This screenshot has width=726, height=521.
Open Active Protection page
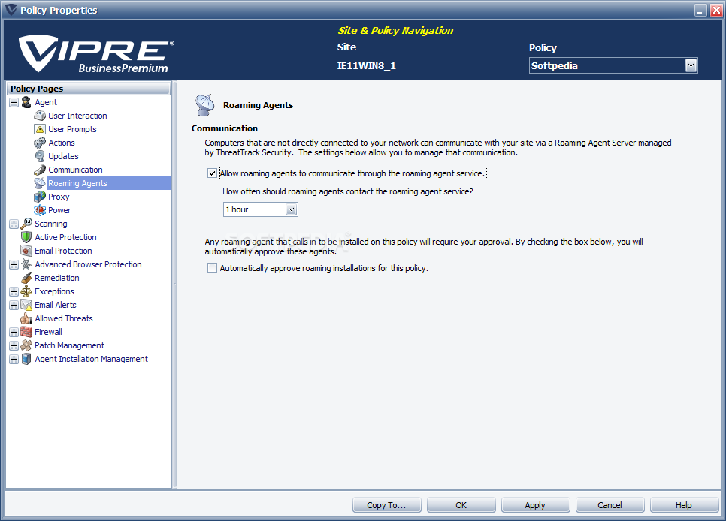click(x=65, y=237)
